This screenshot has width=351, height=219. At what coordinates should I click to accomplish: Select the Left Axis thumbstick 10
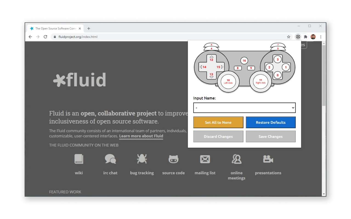coord(228,82)
